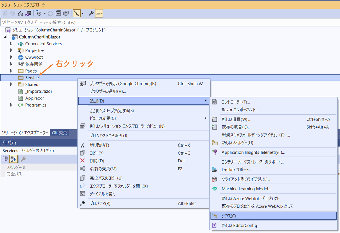Click the scissors icon for 切り取り(T)
Viewport: 340px width, 233px height.
(x=83, y=145)
